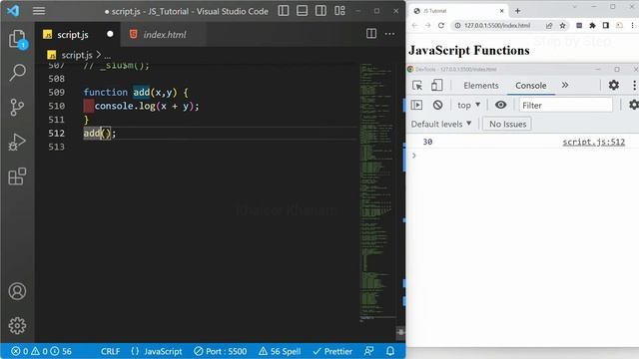The image size is (639, 359).
Task: Click the console prompt input line
Action: pyautogui.click(x=523, y=156)
